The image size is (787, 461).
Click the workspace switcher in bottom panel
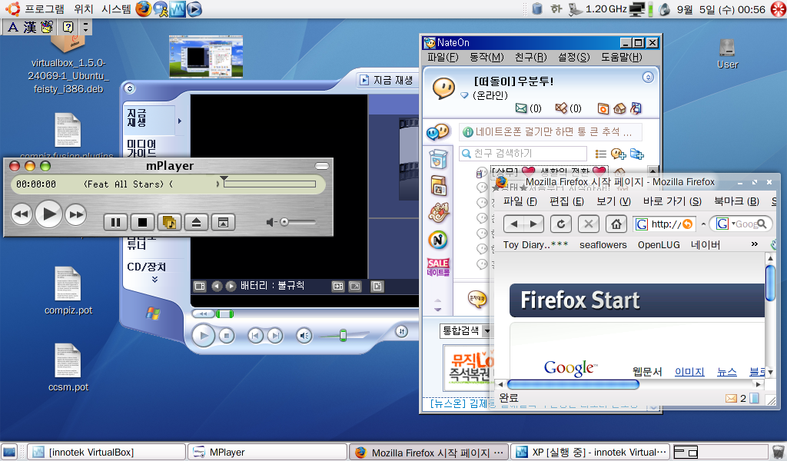point(719,453)
